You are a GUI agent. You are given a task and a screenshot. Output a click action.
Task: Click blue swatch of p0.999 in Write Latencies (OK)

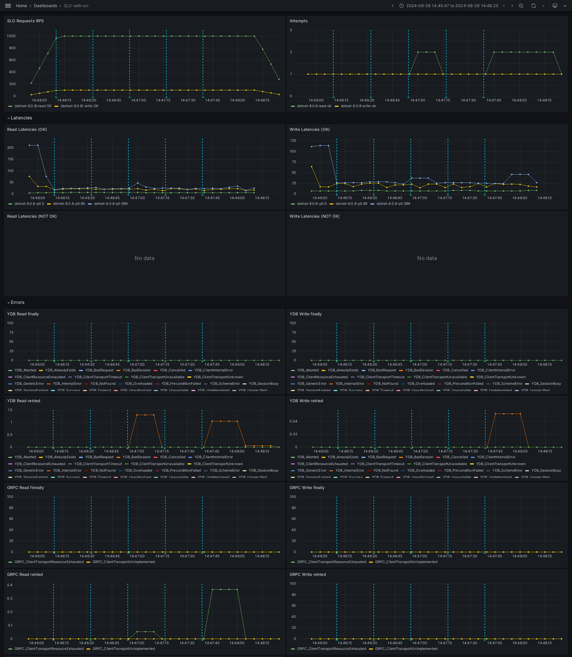coord(372,204)
